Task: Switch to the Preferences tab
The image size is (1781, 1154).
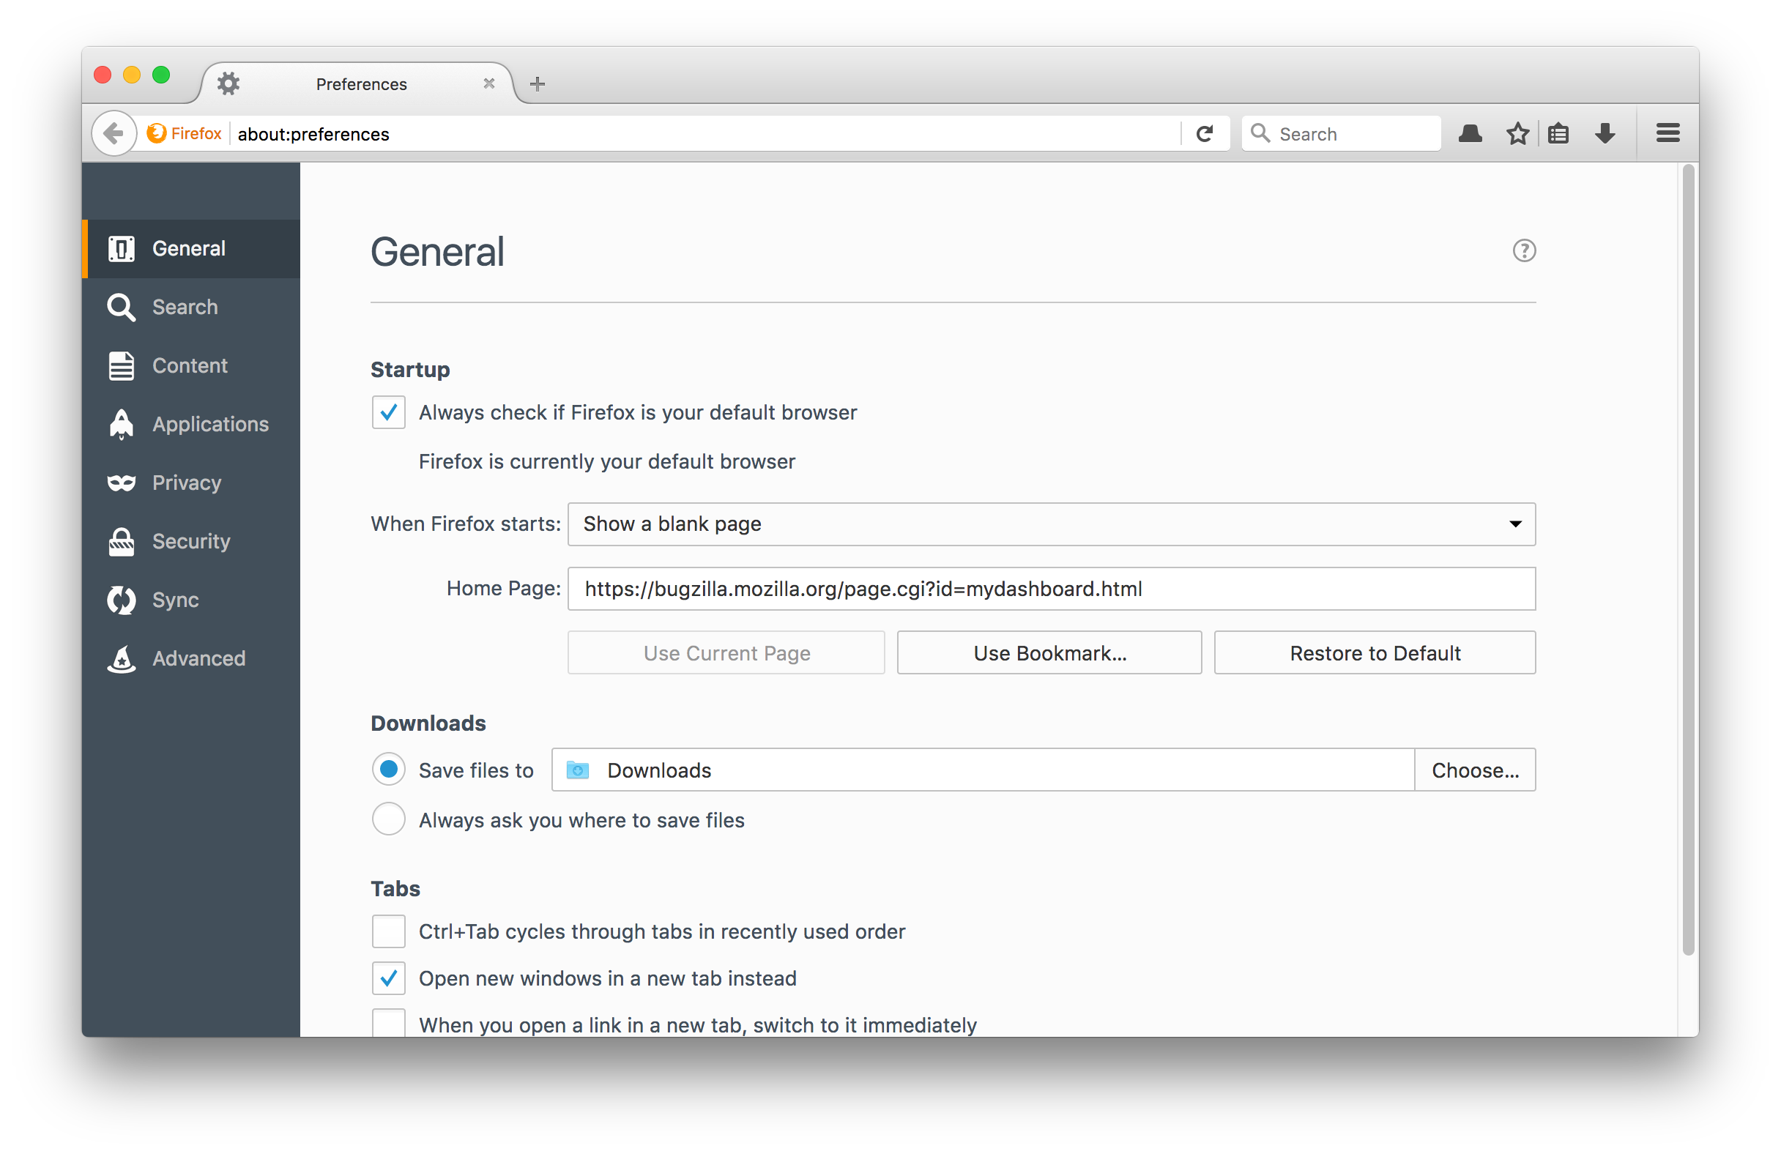Action: [361, 83]
